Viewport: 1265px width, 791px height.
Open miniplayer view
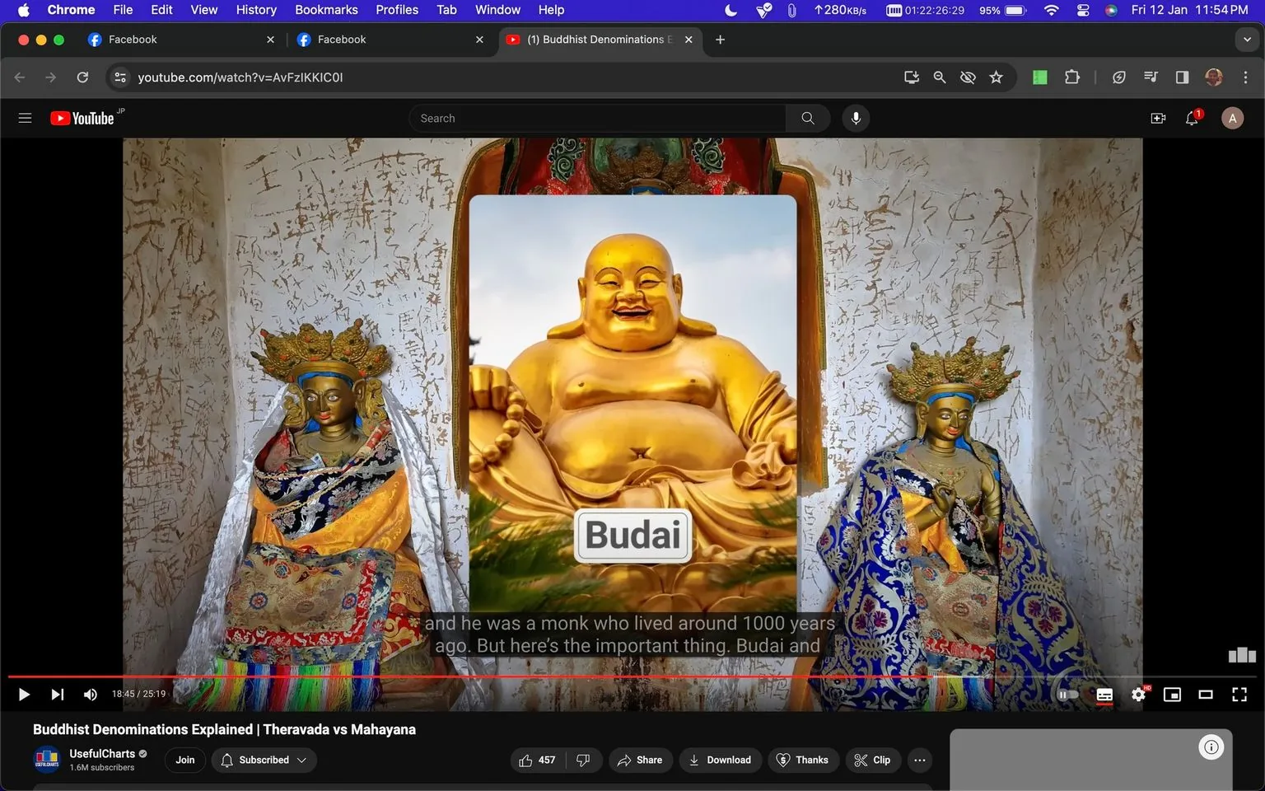(1172, 694)
